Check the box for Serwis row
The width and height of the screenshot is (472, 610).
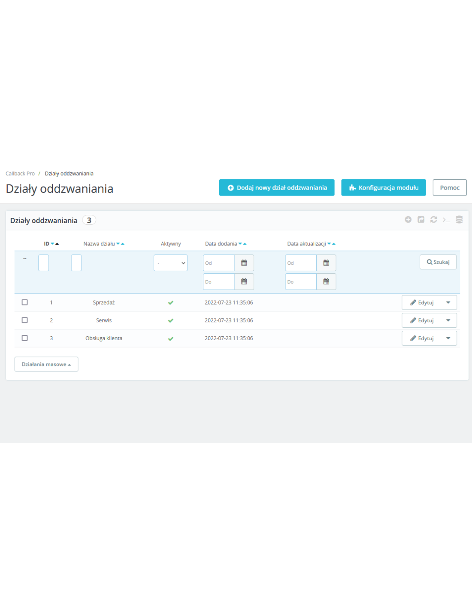(x=25, y=320)
